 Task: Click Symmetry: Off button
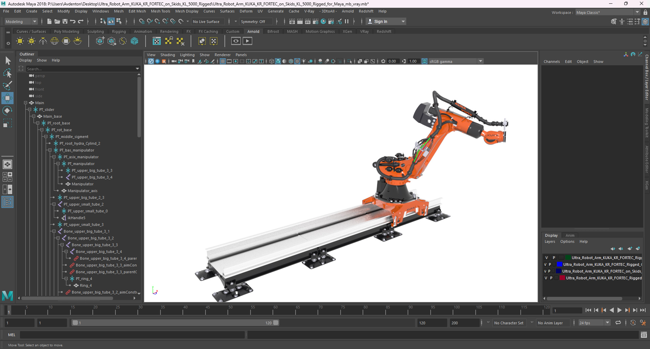pos(256,21)
